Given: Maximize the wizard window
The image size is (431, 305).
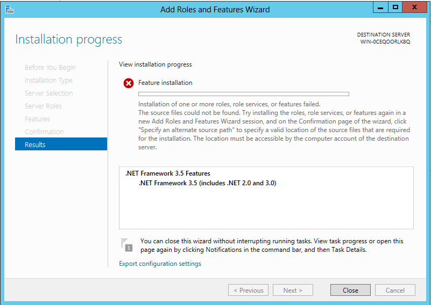Looking at the screenshot, I should tap(395, 7).
